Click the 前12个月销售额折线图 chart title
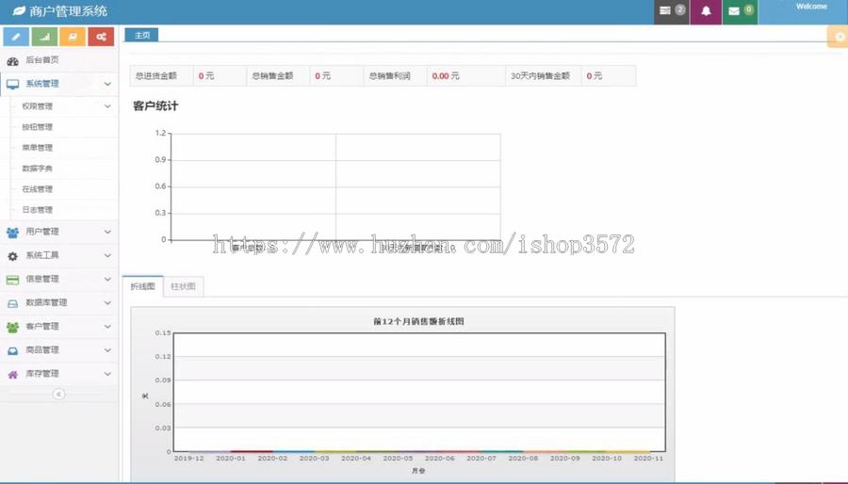The image size is (848, 484). [x=418, y=321]
